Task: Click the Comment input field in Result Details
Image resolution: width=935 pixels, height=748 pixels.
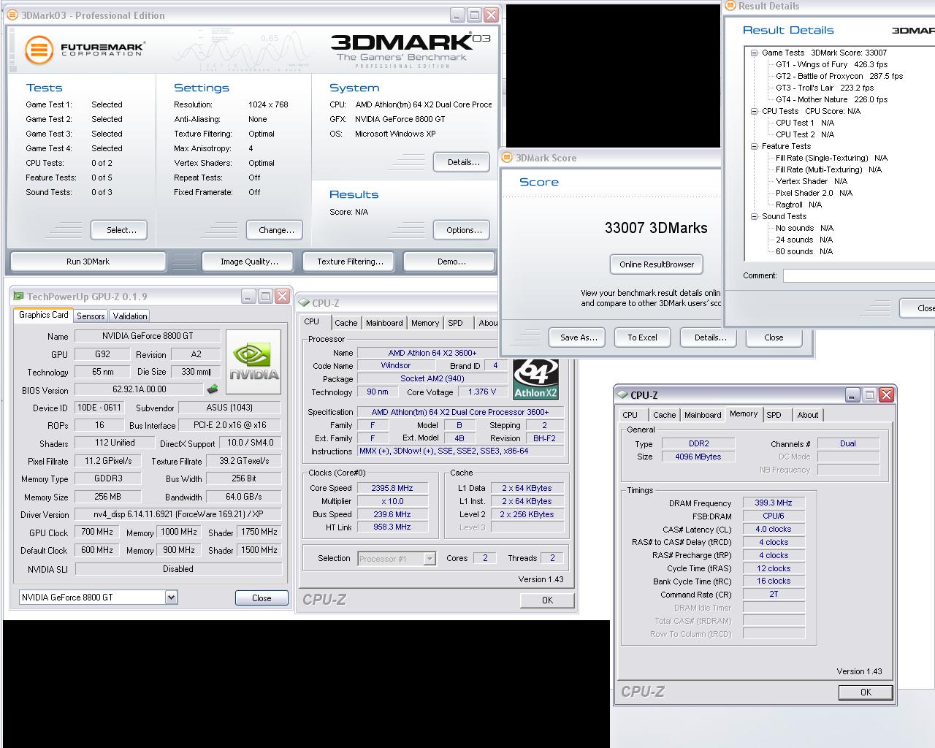Action: (x=859, y=275)
